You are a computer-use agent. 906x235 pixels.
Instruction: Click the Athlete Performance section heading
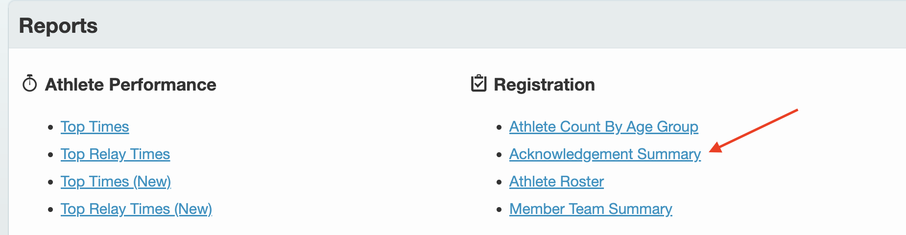[x=130, y=85]
